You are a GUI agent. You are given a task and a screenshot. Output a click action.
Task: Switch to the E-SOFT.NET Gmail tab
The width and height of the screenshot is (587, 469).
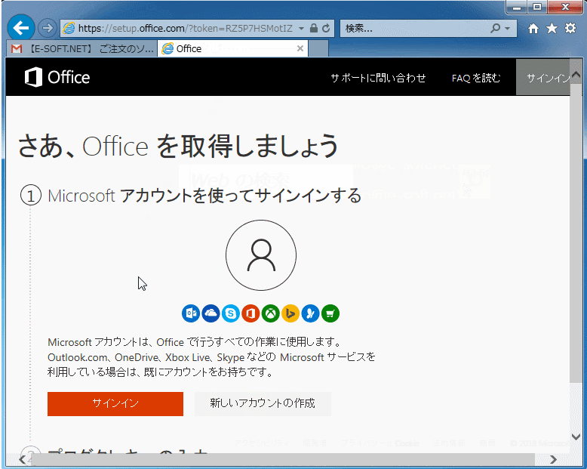point(82,48)
